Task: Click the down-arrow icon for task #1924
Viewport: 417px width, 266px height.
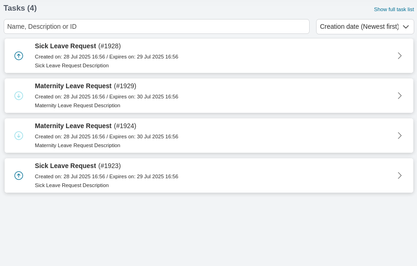Action: point(19,136)
